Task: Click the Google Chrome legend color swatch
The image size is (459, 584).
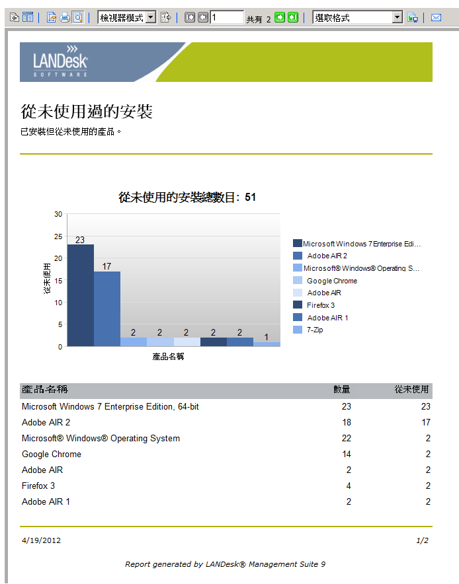Action: 297,280
